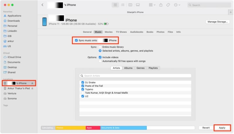234x134 pixels.
Task: Add a new Finder tab with plus
Action: pos(230,12)
